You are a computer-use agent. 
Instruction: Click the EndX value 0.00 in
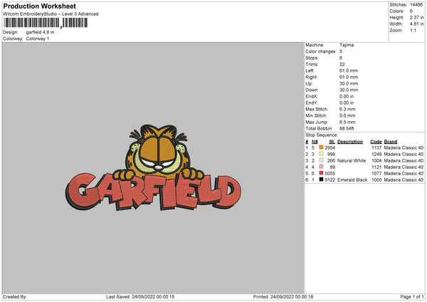coord(347,96)
